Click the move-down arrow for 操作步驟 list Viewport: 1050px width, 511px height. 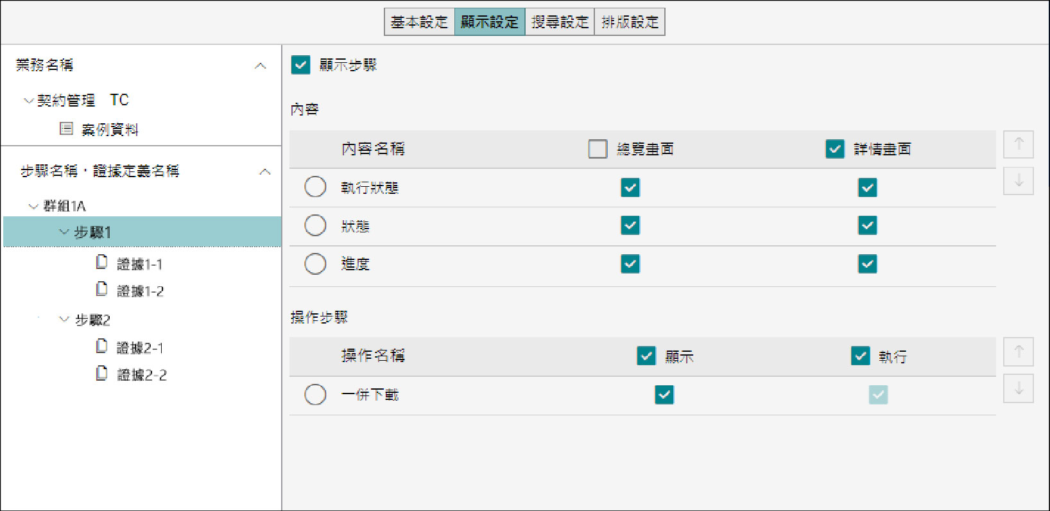pyautogui.click(x=1018, y=389)
